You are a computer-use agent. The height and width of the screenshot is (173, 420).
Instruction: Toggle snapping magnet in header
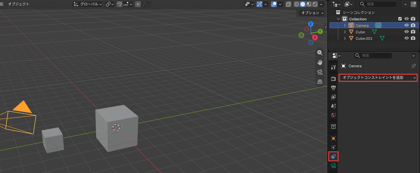(x=120, y=4)
